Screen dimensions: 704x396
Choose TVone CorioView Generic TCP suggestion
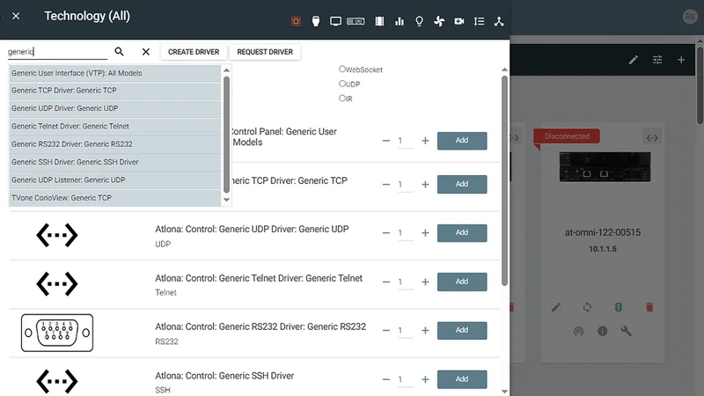pos(115,198)
